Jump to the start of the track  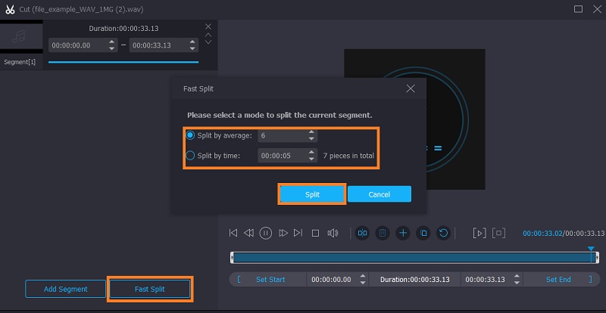tap(233, 233)
